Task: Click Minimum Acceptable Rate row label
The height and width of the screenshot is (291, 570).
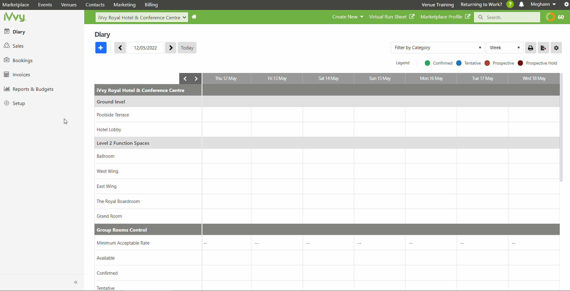Action: tap(123, 243)
